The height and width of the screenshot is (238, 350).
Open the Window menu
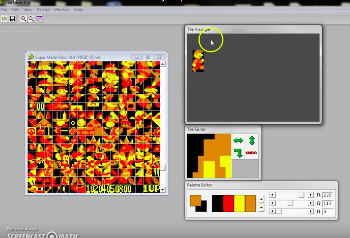[62, 10]
